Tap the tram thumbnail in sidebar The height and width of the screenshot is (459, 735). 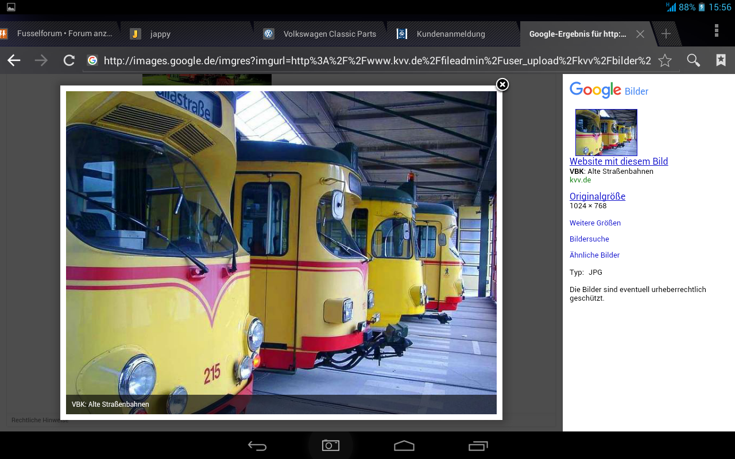pos(606,133)
